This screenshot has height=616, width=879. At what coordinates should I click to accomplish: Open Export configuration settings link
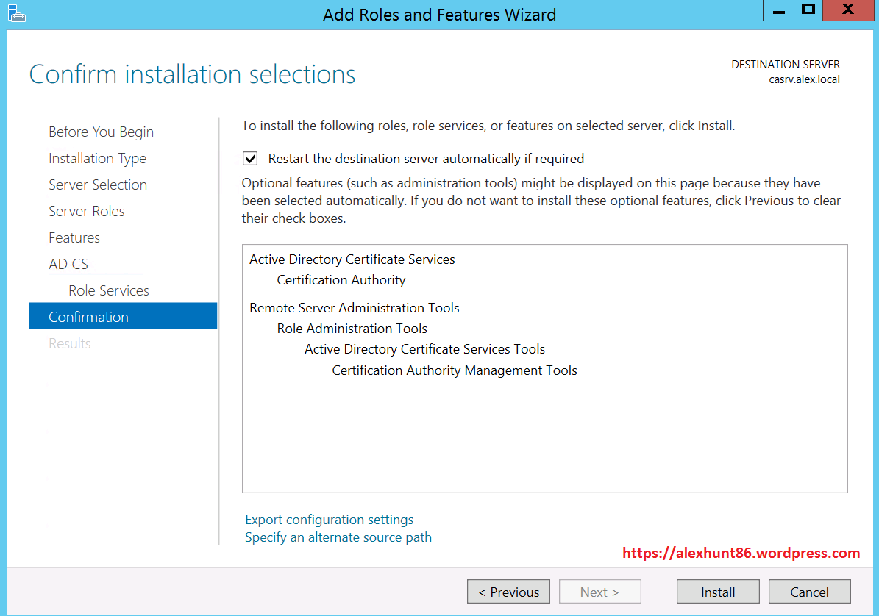coord(329,520)
